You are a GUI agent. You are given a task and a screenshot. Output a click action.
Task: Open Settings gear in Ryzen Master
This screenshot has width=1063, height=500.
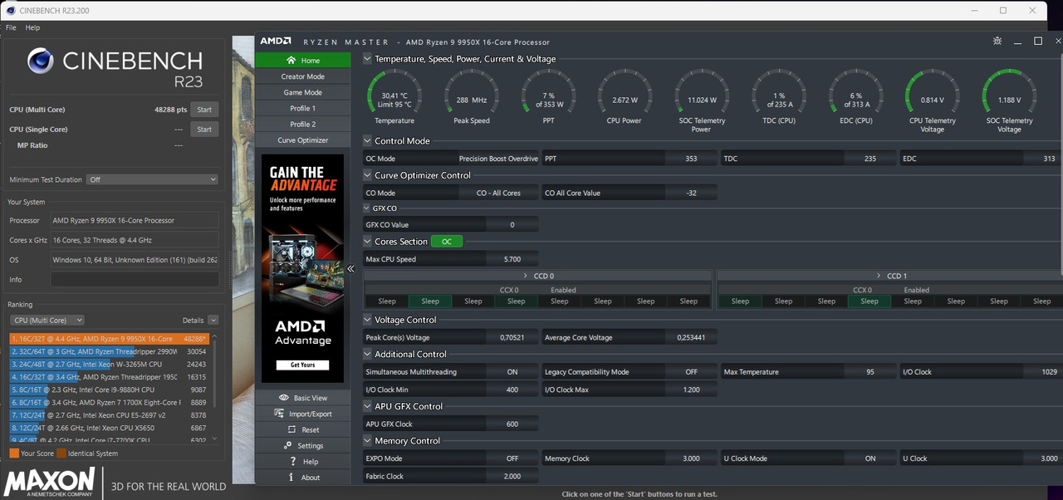tap(286, 445)
